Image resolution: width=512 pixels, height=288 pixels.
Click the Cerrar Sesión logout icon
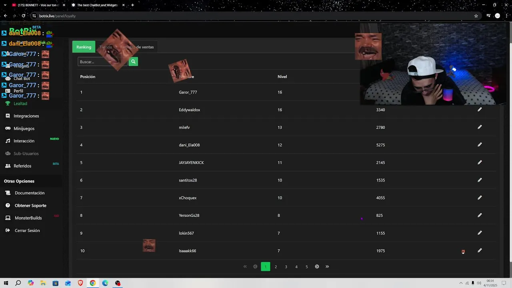[7, 230]
